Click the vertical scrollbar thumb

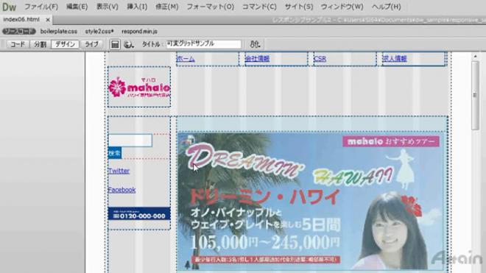click(475, 96)
